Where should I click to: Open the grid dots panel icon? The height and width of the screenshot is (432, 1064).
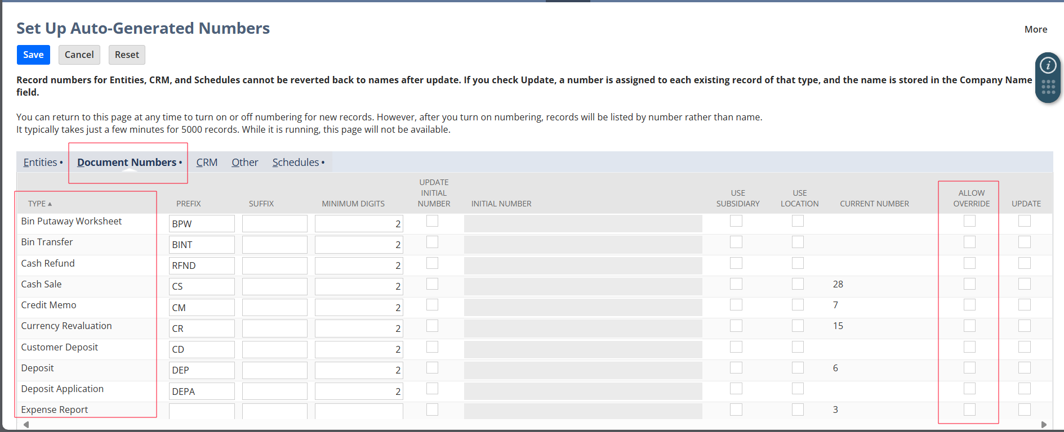[x=1048, y=87]
